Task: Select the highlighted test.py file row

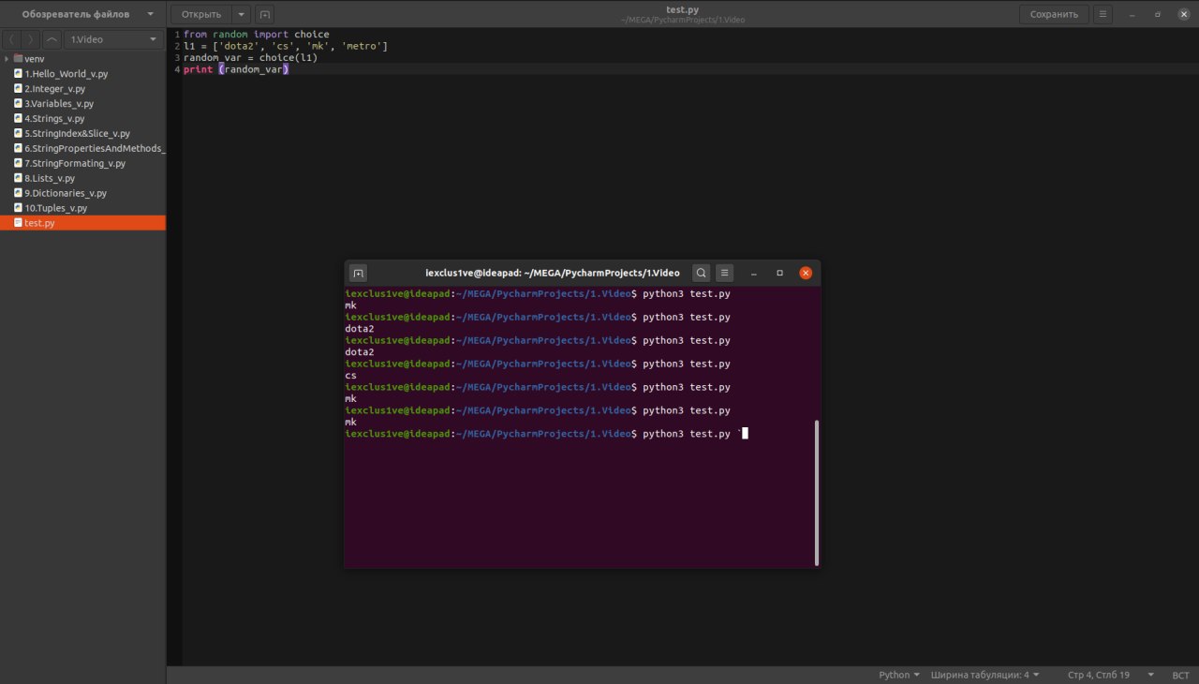Action: (82, 223)
